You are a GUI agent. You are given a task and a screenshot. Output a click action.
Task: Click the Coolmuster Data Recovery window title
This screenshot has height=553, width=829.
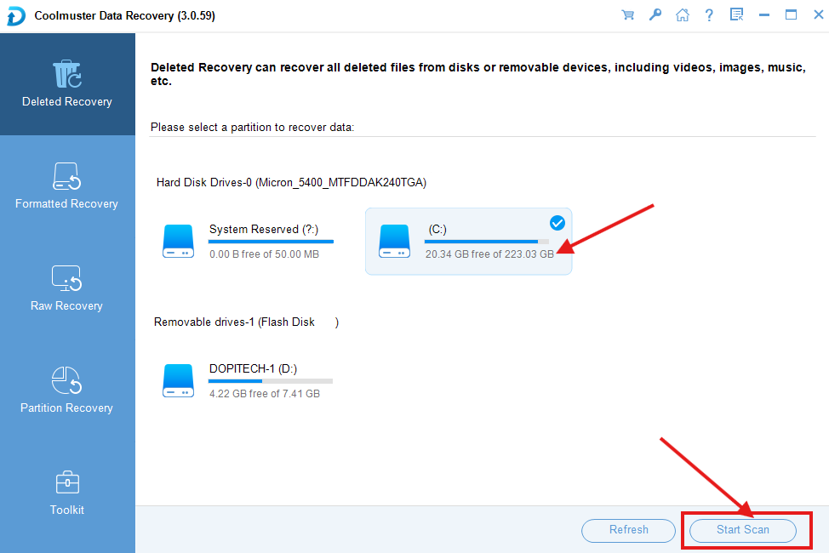point(125,16)
